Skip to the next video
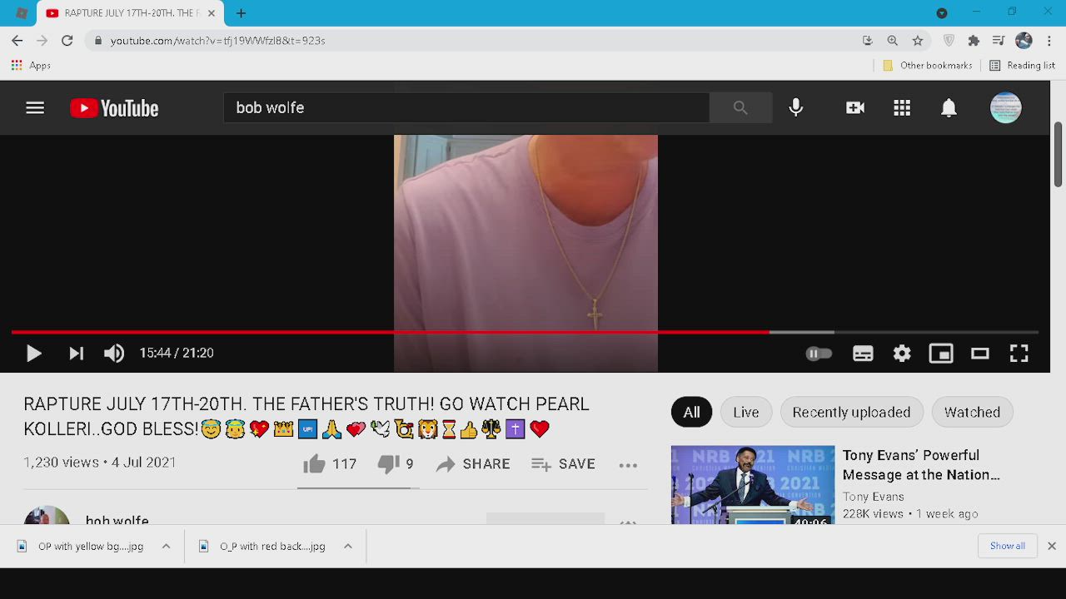Image resolution: width=1066 pixels, height=599 pixels. click(x=76, y=354)
